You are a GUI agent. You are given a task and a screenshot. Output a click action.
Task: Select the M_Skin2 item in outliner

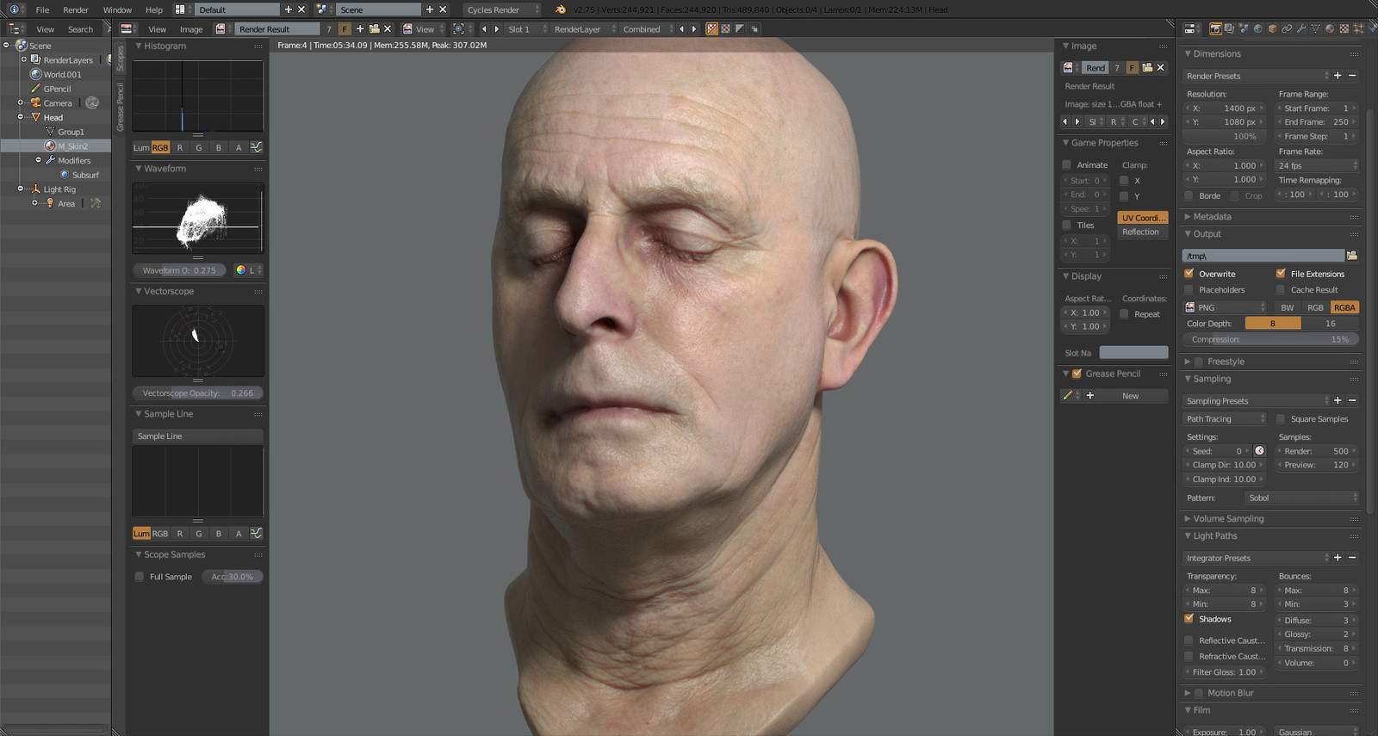72,146
